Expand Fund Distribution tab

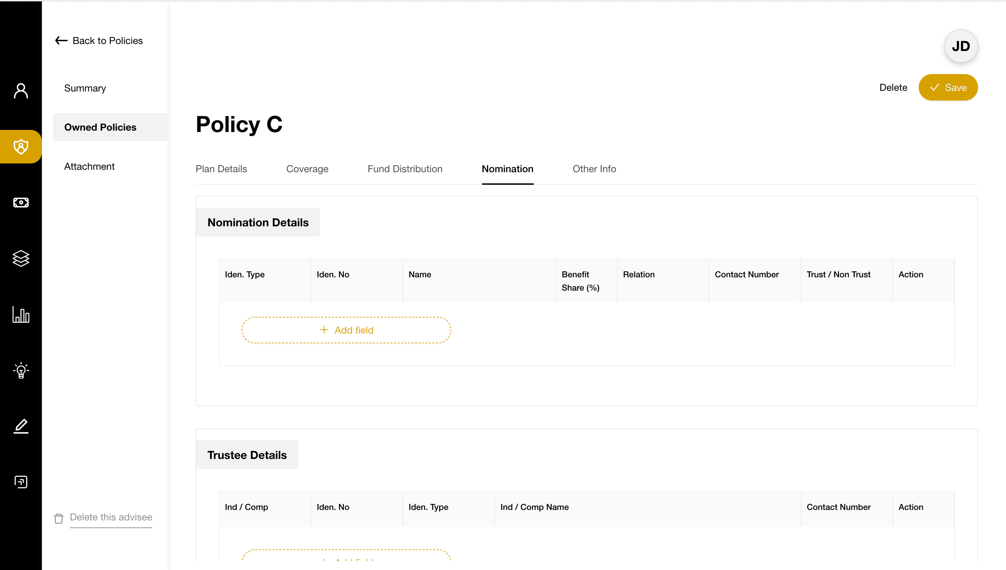[406, 169]
